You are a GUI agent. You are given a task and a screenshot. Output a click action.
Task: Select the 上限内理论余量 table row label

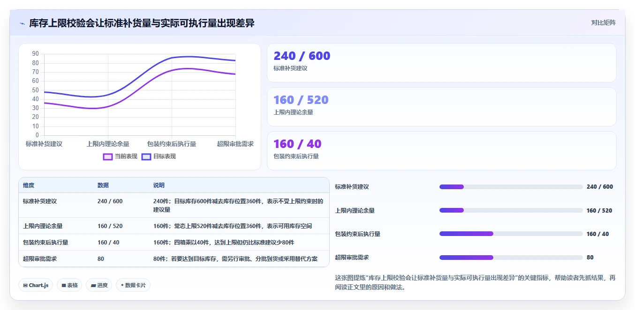(43, 226)
